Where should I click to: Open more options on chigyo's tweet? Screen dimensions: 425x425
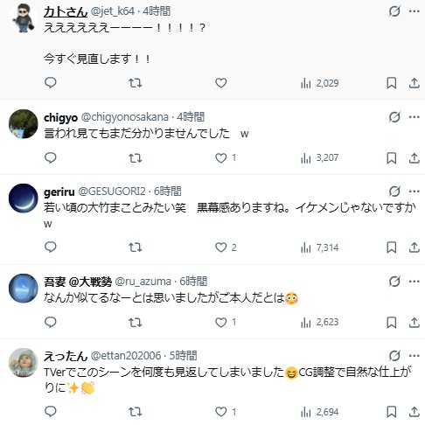tap(415, 117)
